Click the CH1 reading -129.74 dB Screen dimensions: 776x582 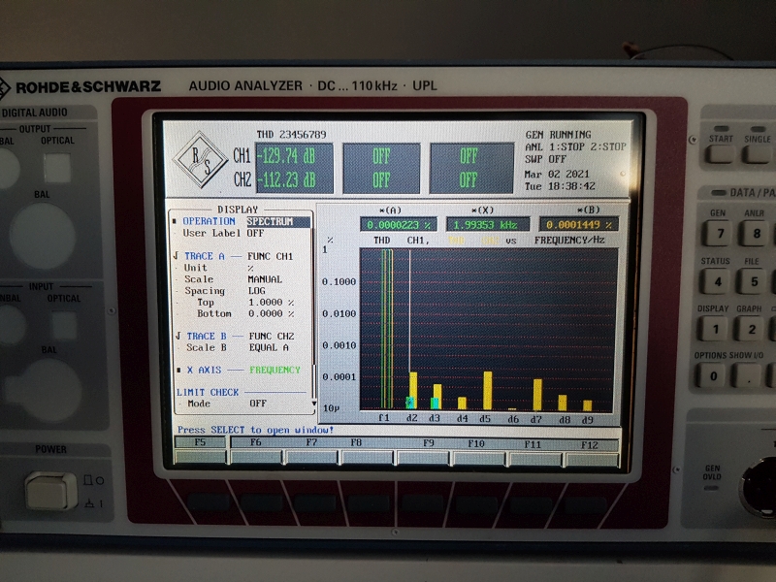point(288,156)
